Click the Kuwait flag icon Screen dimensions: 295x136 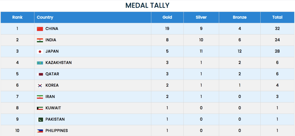(x=40, y=108)
